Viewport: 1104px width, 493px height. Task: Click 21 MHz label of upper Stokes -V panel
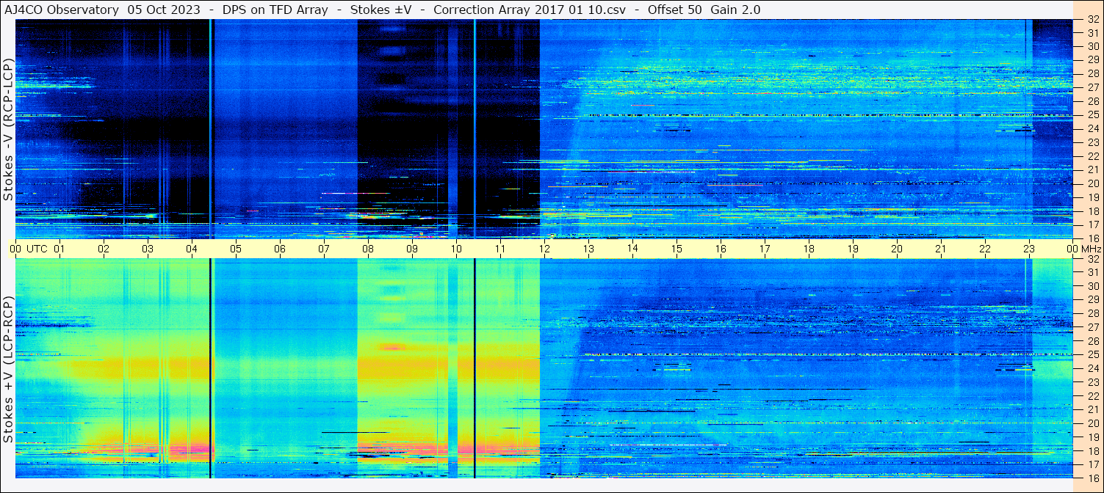coord(1092,169)
